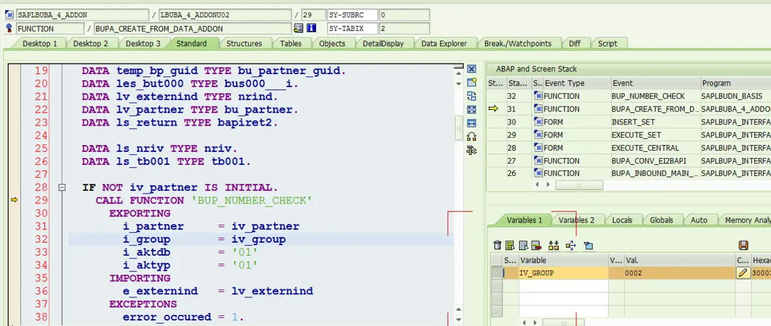The width and height of the screenshot is (771, 326).
Task: Open the Script tab
Action: (607, 44)
